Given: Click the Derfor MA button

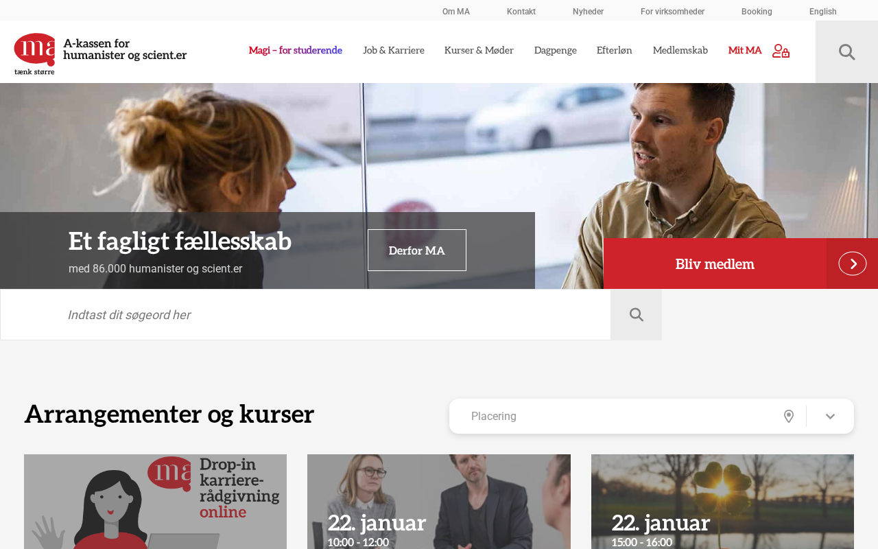Looking at the screenshot, I should point(417,250).
